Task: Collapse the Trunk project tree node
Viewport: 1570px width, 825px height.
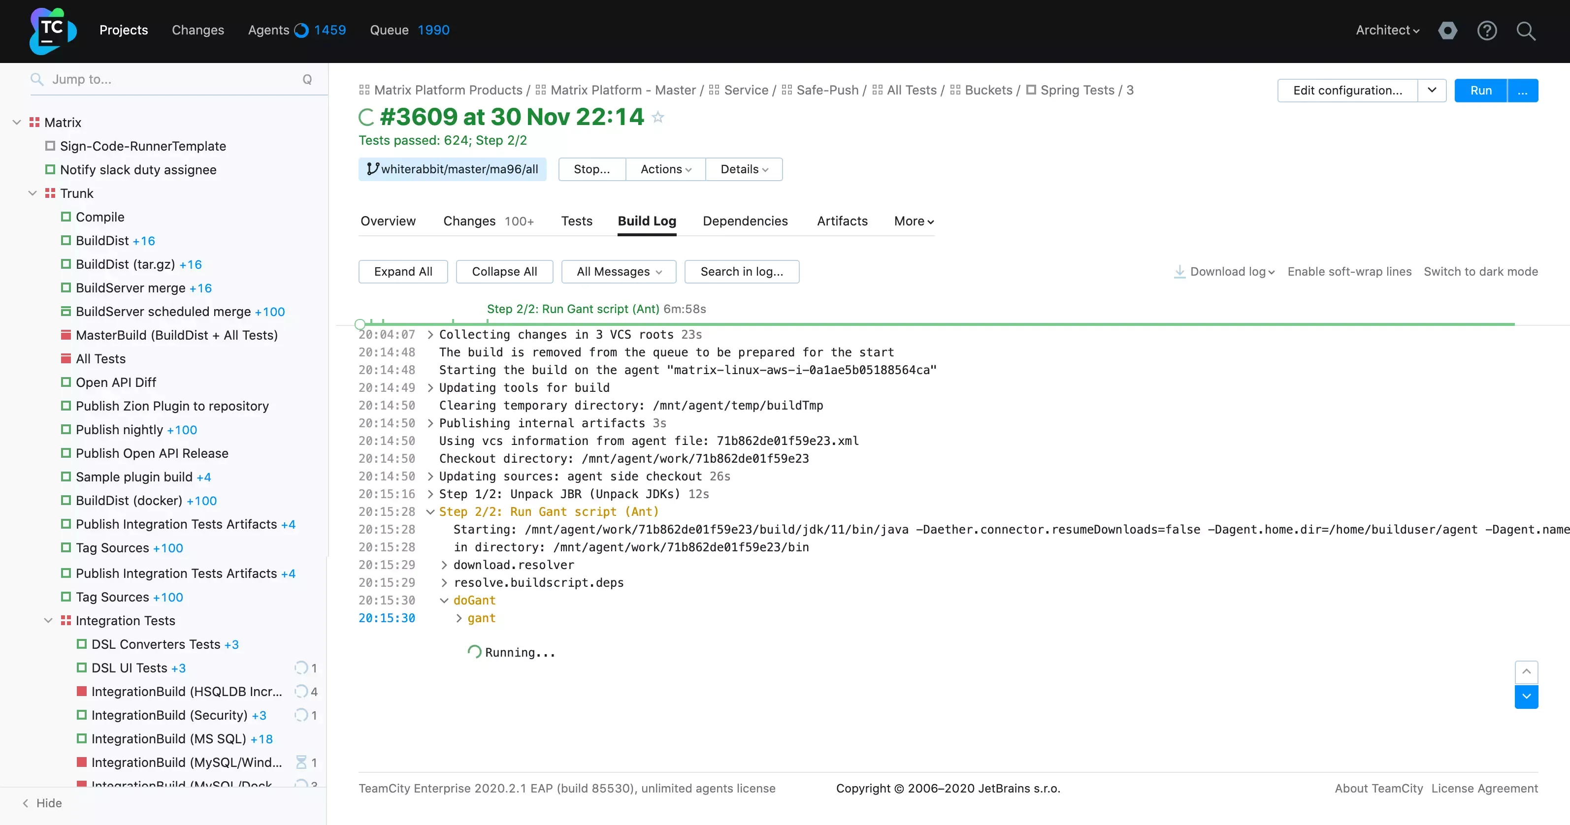Action: coord(33,193)
